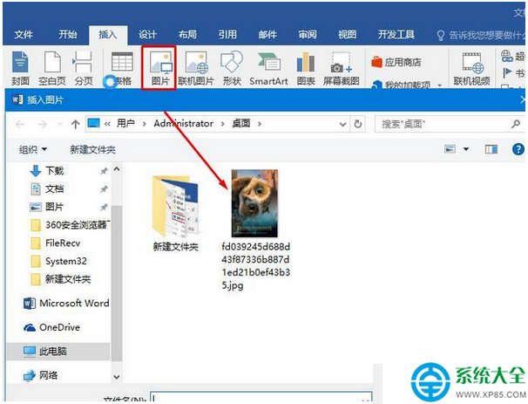528x404 pixels.
Task: Expand the chevron after 桌面
Action: (260, 124)
